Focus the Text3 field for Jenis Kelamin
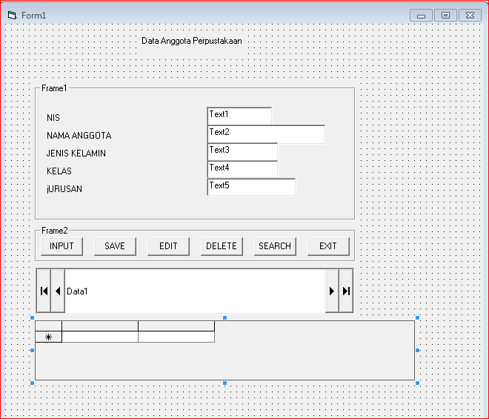This screenshot has width=489, height=419. (242, 152)
